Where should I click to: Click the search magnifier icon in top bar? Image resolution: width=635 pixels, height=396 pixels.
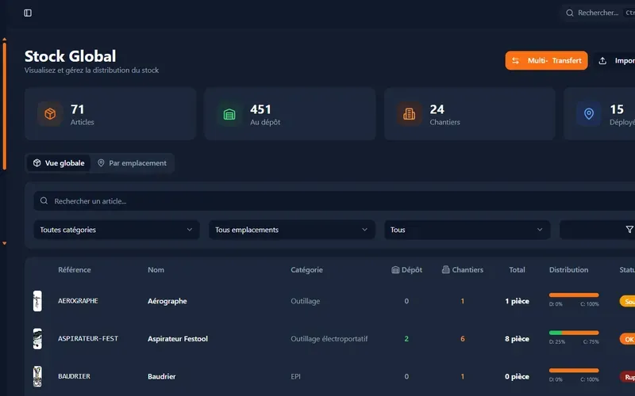[x=569, y=13]
